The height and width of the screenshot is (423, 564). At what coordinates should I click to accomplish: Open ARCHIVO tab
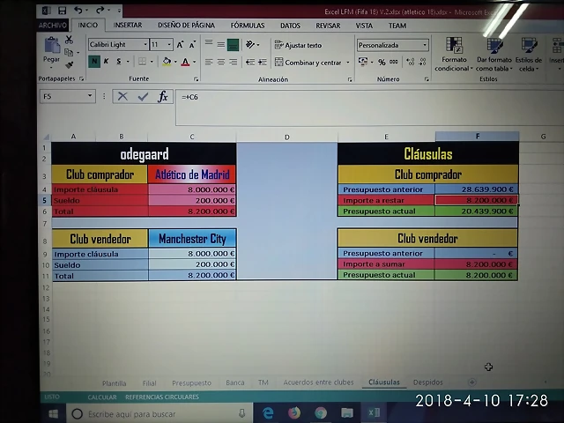point(53,26)
